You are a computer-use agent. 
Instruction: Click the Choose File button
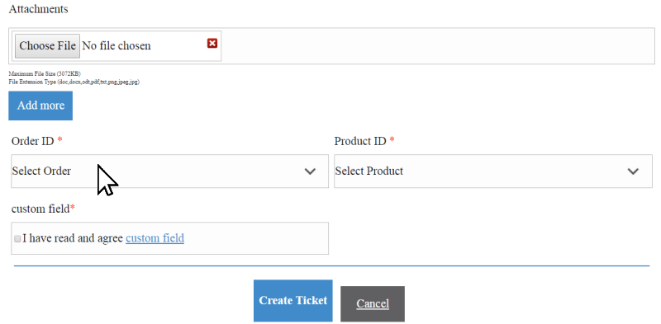(x=47, y=45)
